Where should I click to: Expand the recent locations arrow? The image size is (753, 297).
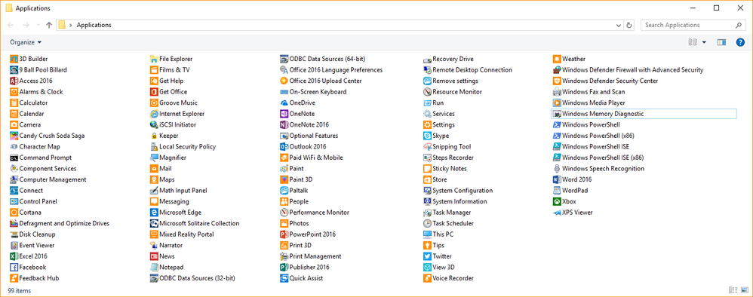tap(38, 25)
